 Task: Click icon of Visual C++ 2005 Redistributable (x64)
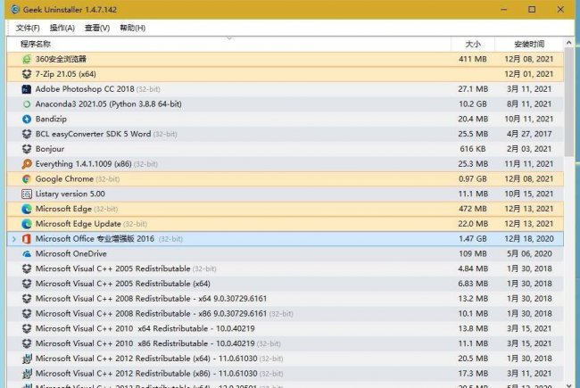tap(27, 284)
